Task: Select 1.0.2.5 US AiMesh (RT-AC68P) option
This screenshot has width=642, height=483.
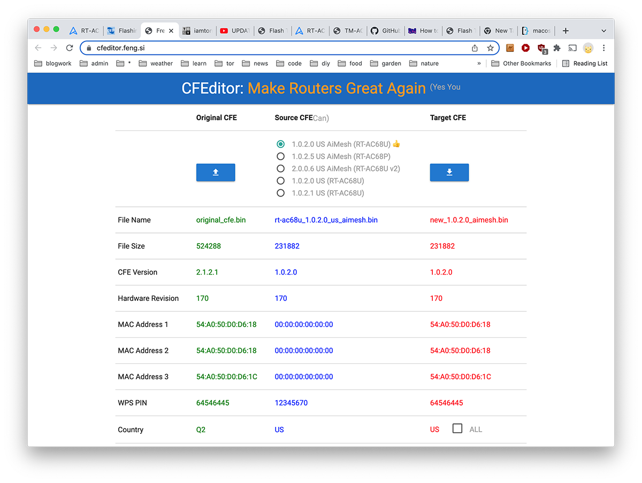Action: 280,157
